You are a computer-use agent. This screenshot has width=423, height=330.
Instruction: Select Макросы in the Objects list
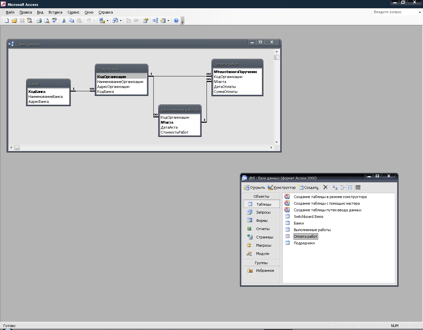click(262, 245)
